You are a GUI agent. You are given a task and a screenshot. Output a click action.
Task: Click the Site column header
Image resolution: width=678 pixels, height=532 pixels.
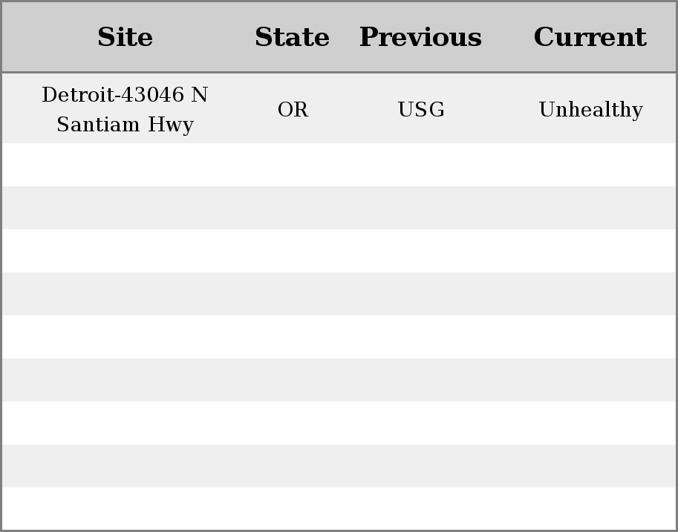[x=125, y=37]
